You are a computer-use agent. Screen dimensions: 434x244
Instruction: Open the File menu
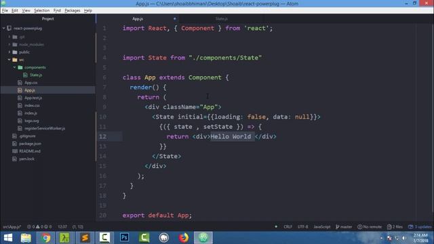pos(5,11)
